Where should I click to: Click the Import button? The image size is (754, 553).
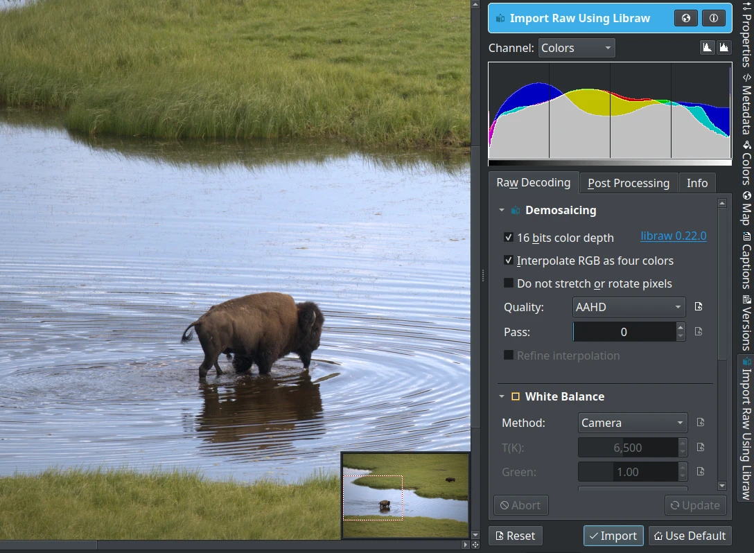(613, 535)
